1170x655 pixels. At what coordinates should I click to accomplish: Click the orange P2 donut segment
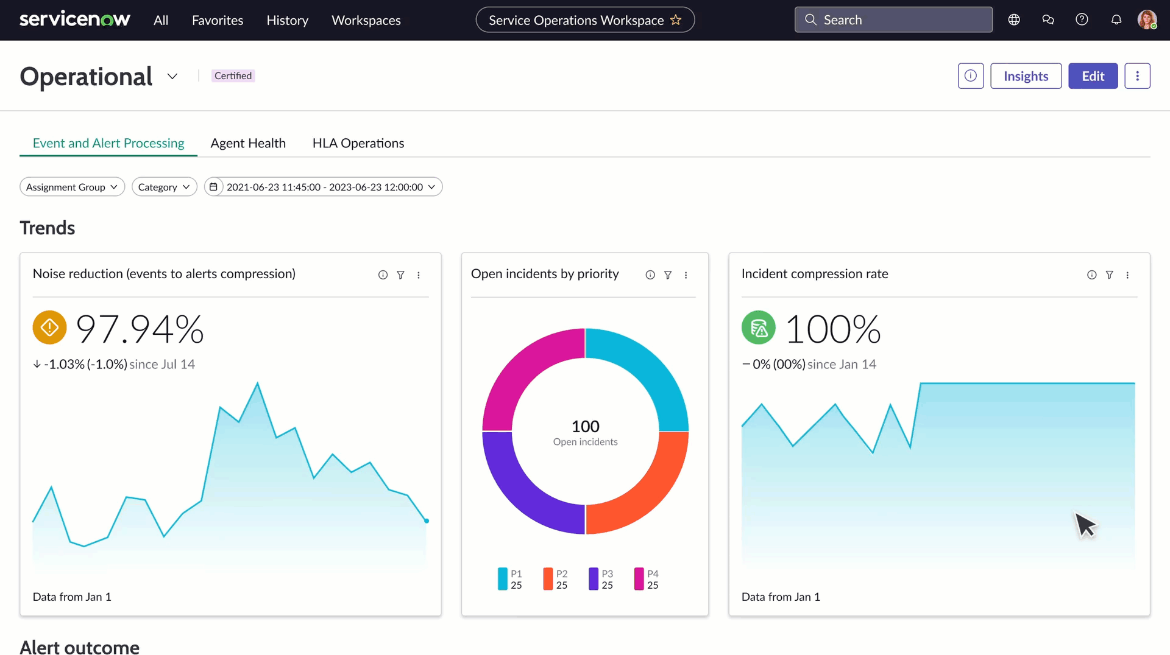tap(647, 494)
